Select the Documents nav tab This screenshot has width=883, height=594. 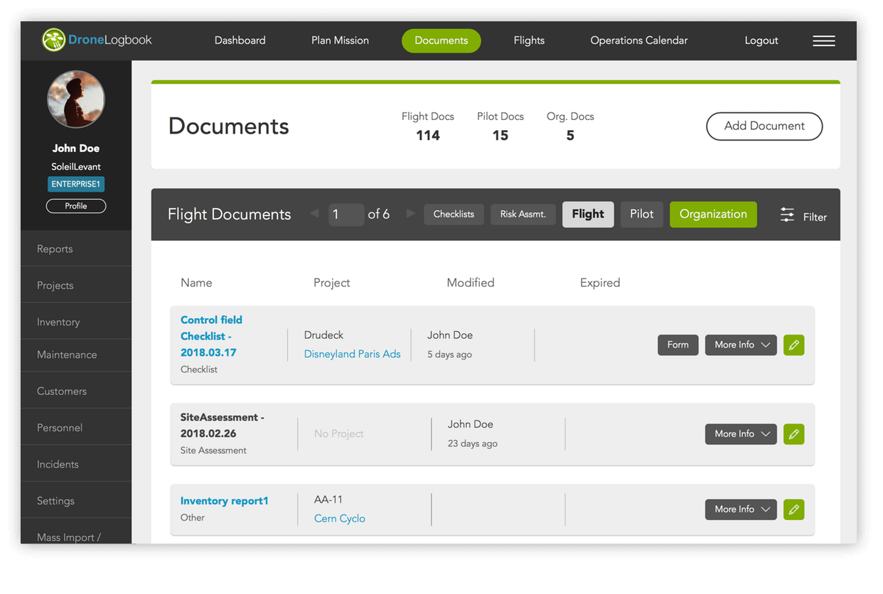point(442,40)
